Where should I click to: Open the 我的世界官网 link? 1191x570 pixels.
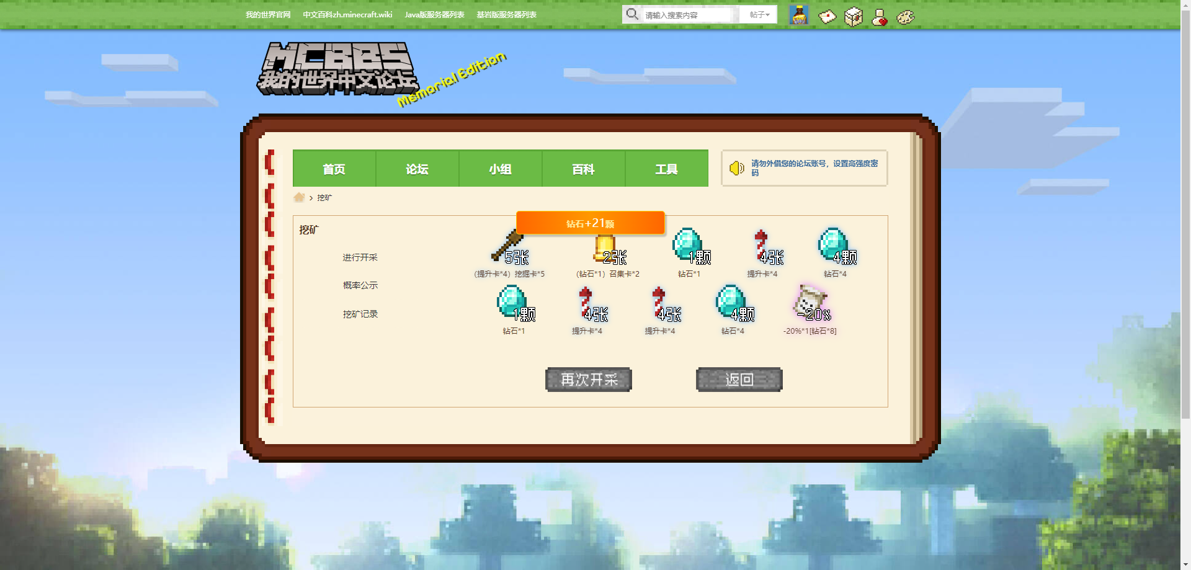(268, 14)
